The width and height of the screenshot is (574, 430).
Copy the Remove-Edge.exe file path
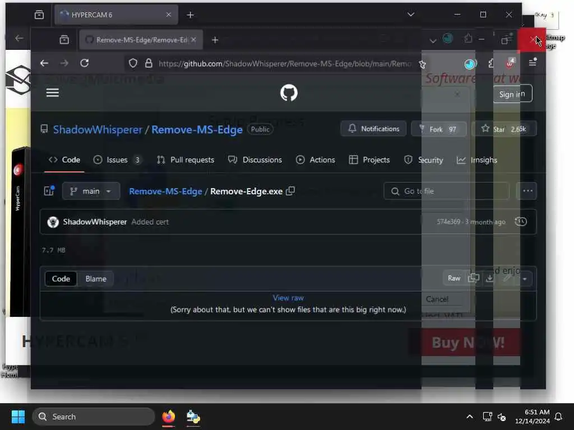pyautogui.click(x=290, y=191)
